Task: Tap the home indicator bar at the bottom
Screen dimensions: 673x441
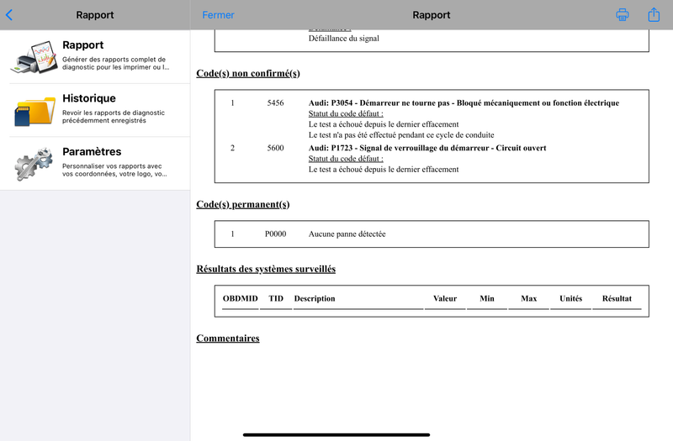Action: [336, 434]
